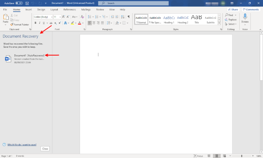Close the Document Recovery pane

[45, 149]
